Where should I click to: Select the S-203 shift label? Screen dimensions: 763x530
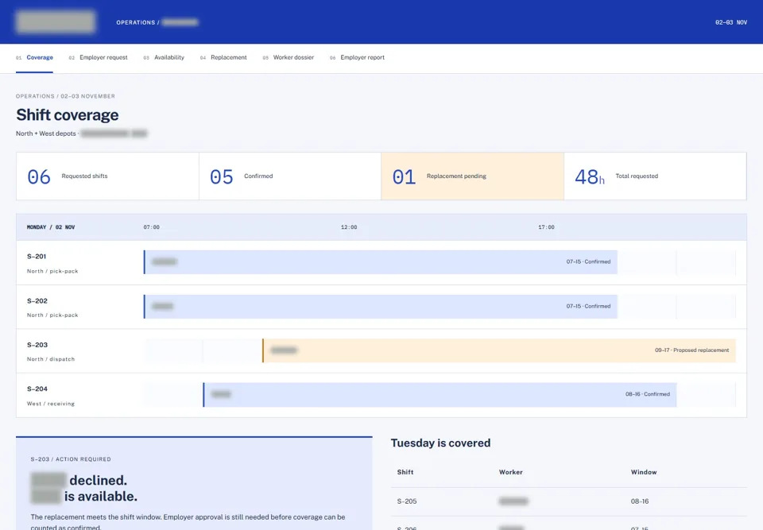37,345
